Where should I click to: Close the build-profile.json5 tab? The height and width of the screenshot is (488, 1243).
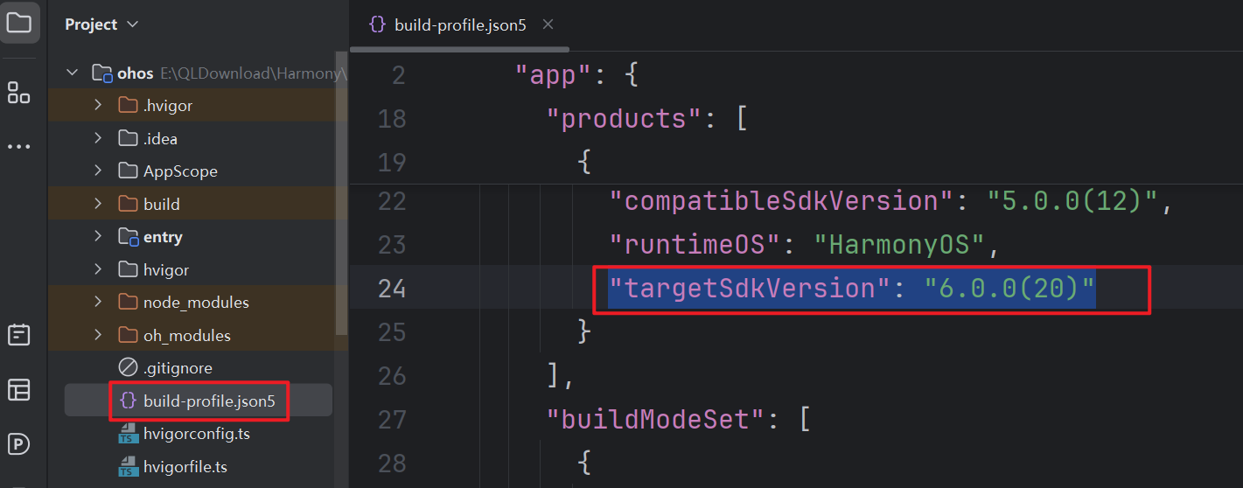pos(548,24)
